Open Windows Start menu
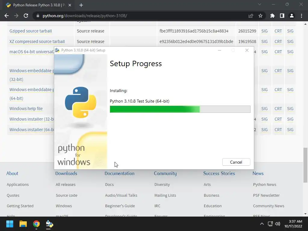The width and height of the screenshot is (308, 231). pos(10,224)
